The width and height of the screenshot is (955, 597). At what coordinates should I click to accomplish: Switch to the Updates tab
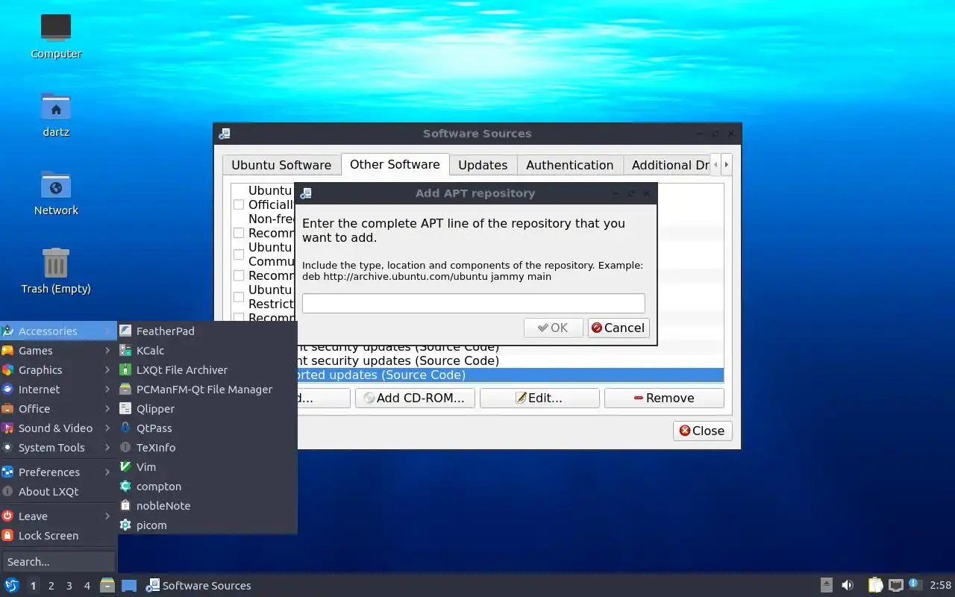click(x=483, y=165)
